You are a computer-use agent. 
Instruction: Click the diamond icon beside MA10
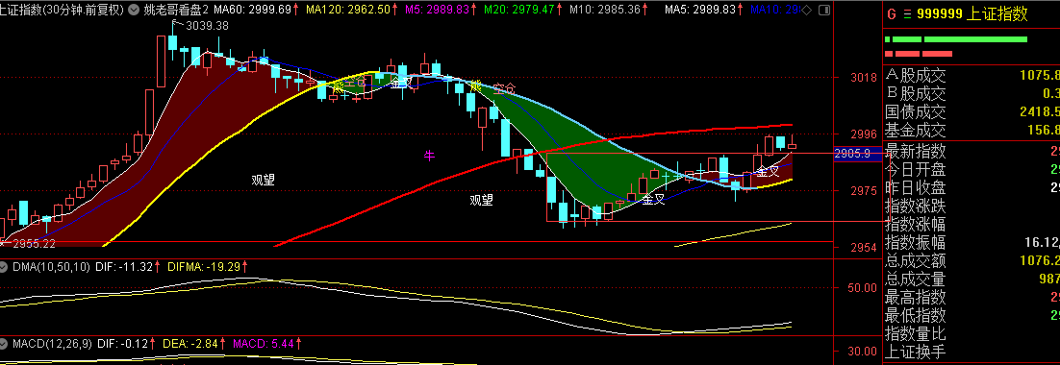click(x=806, y=11)
